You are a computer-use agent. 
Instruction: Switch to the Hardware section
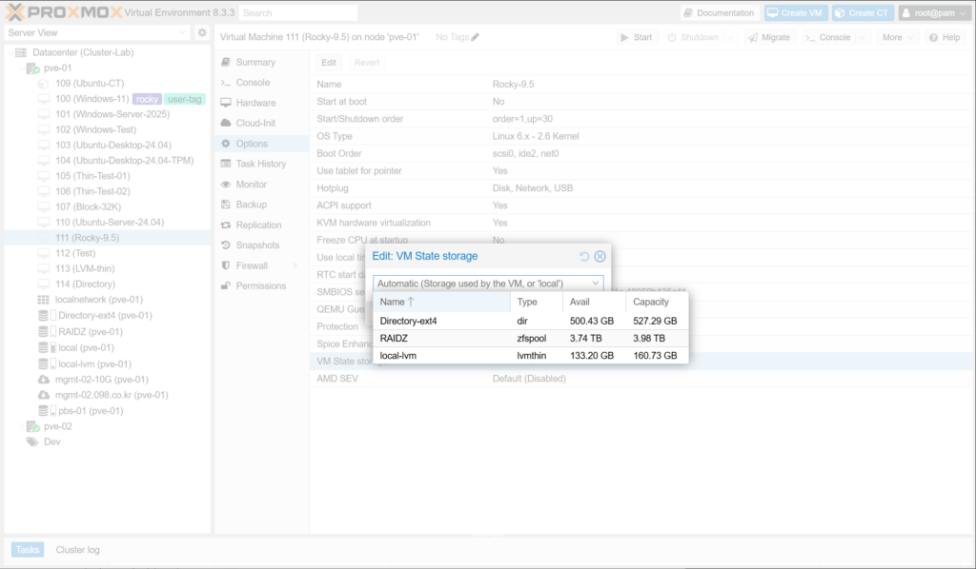click(255, 103)
